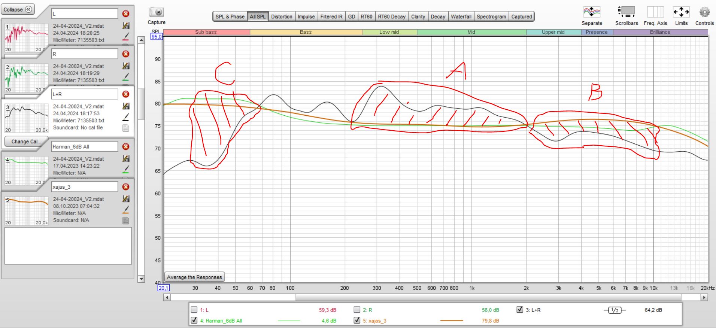Select the measurement 1 thumbnail graph
The width and height of the screenshot is (716, 328).
[27, 37]
